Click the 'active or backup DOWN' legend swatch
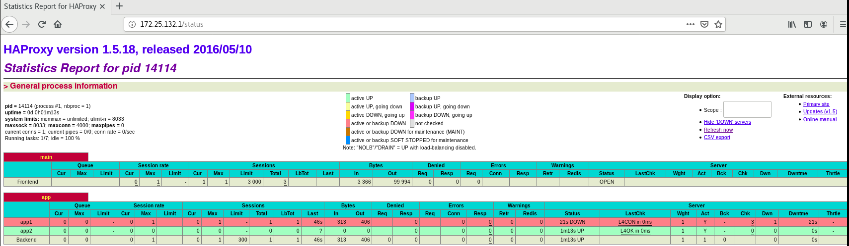Screen dimensions: 849x246 [x=348, y=123]
